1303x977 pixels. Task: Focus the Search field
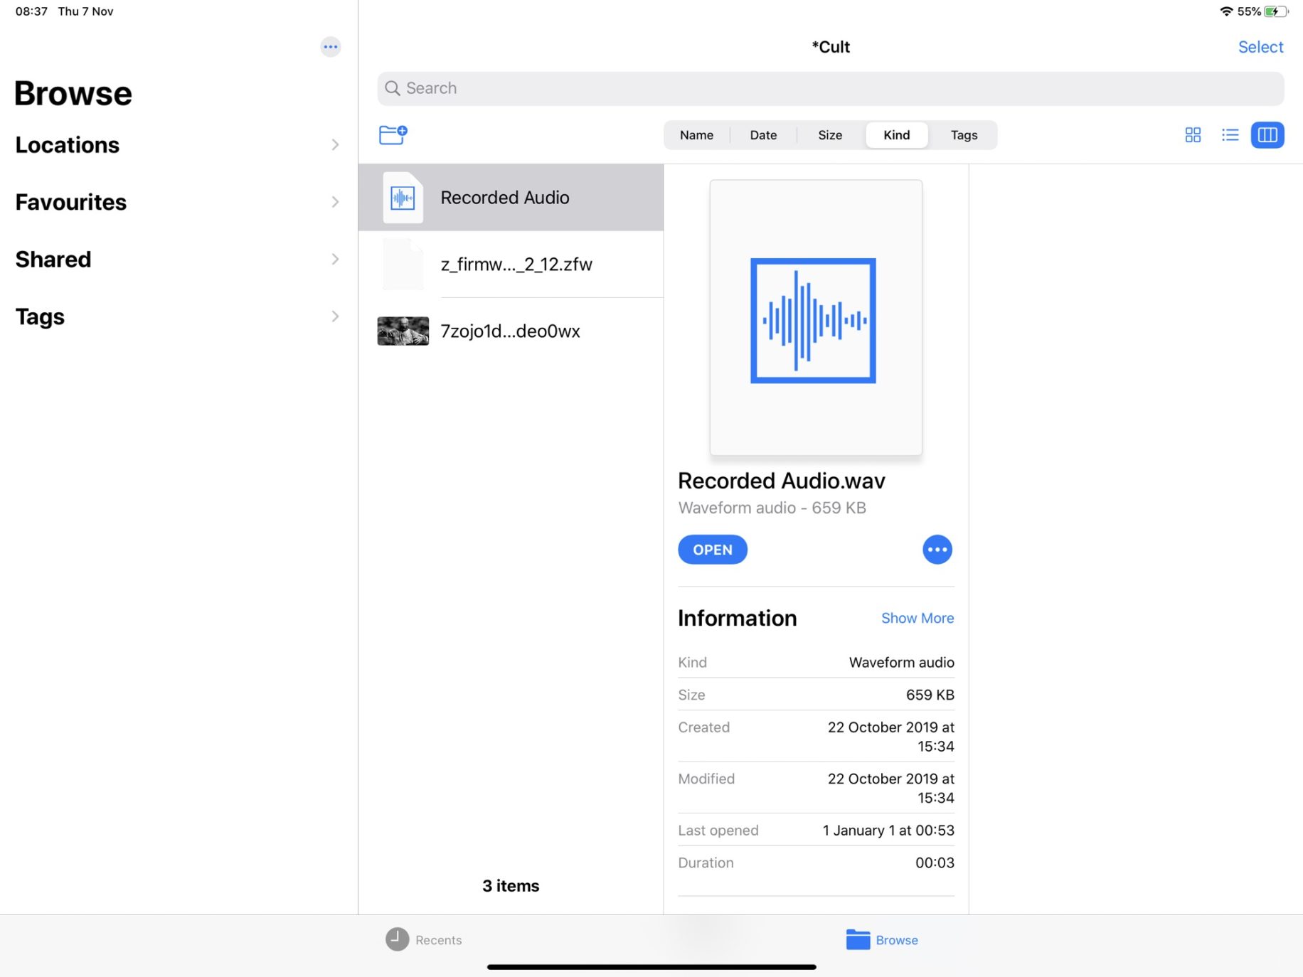831,88
